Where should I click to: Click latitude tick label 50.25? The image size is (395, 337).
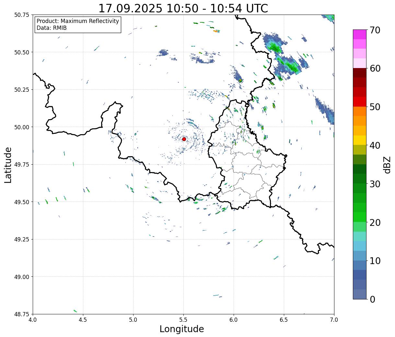[x=22, y=89]
